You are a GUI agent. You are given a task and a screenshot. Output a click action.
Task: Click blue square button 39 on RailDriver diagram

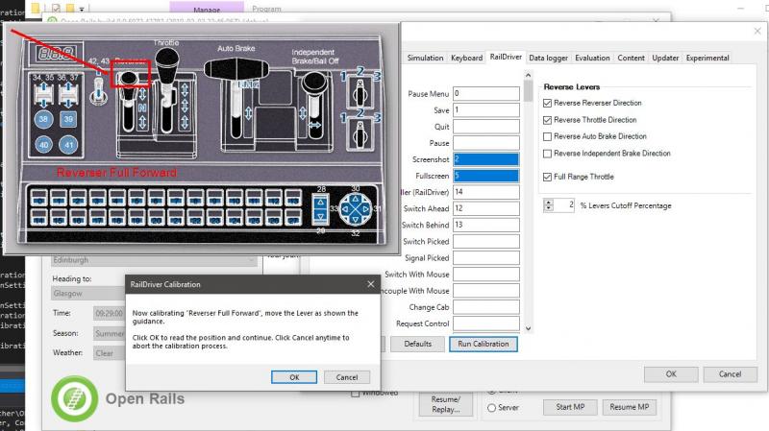(x=68, y=119)
